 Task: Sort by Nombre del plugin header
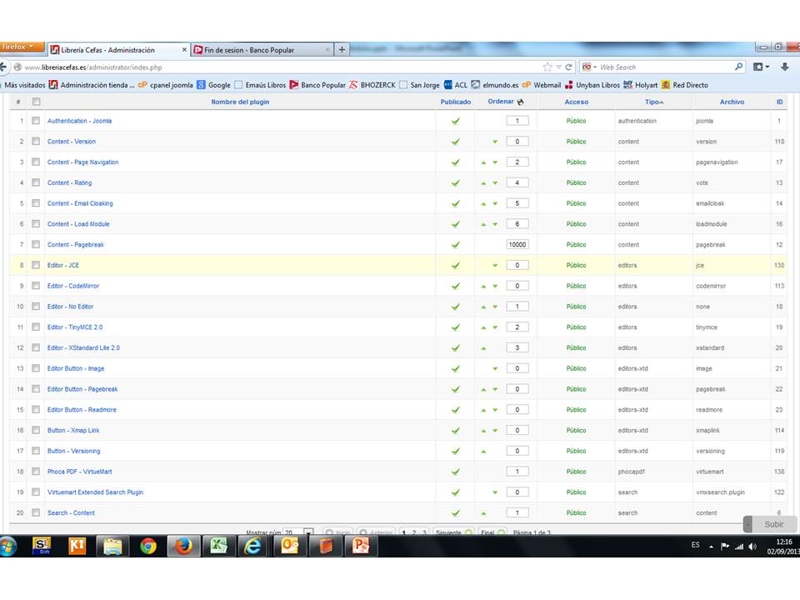[240, 102]
